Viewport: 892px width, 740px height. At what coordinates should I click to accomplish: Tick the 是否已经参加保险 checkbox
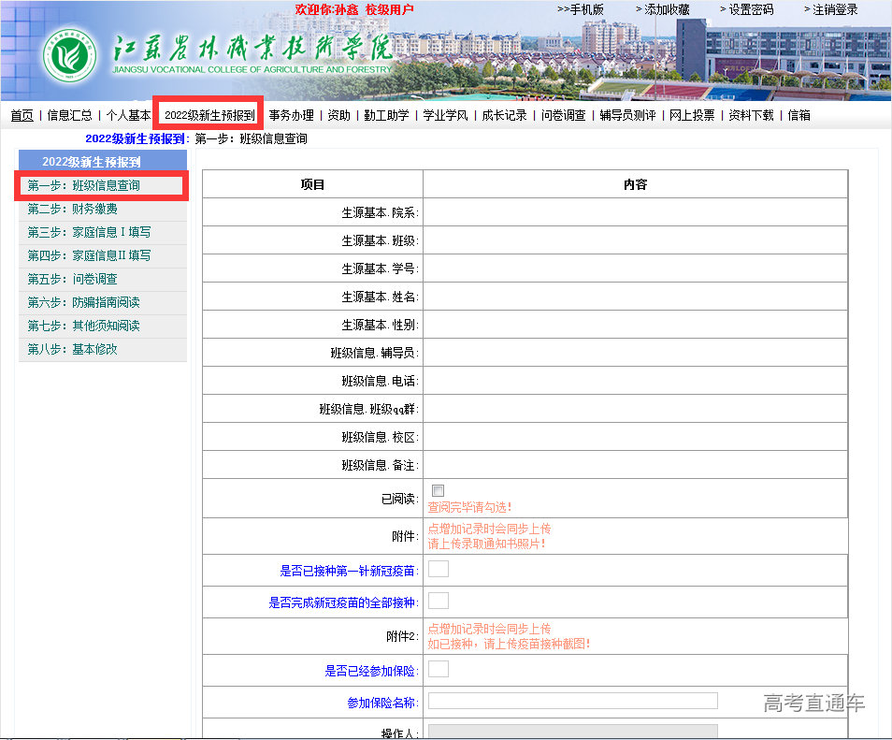(x=439, y=669)
